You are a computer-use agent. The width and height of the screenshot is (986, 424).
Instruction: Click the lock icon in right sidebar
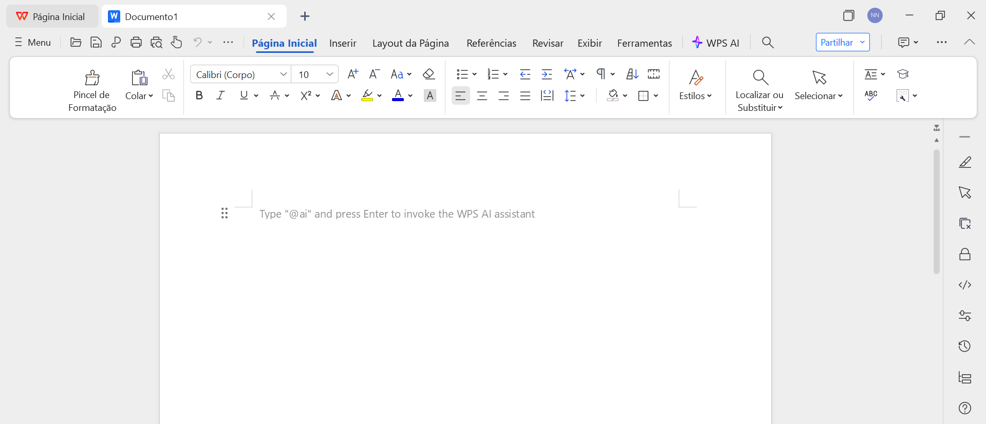click(x=965, y=254)
